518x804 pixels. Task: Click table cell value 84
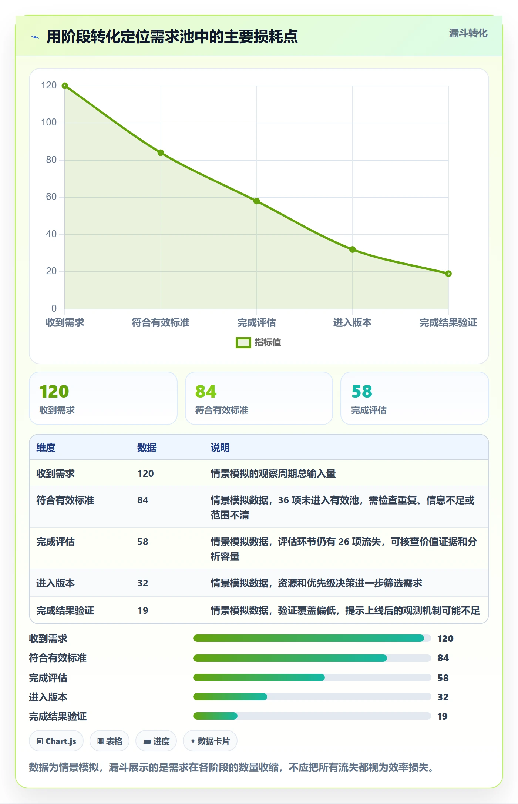(143, 500)
